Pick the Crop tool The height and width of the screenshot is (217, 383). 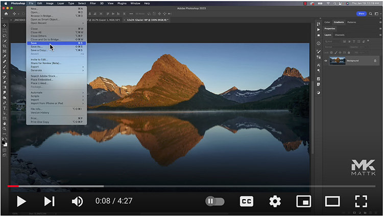tap(5, 46)
